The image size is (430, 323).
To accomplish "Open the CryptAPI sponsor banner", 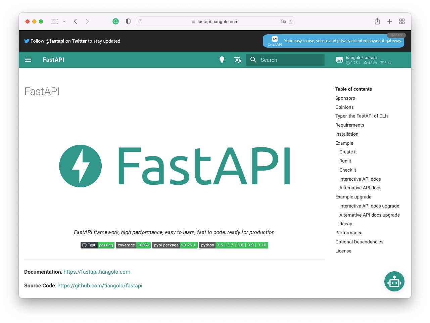I will click(334, 41).
